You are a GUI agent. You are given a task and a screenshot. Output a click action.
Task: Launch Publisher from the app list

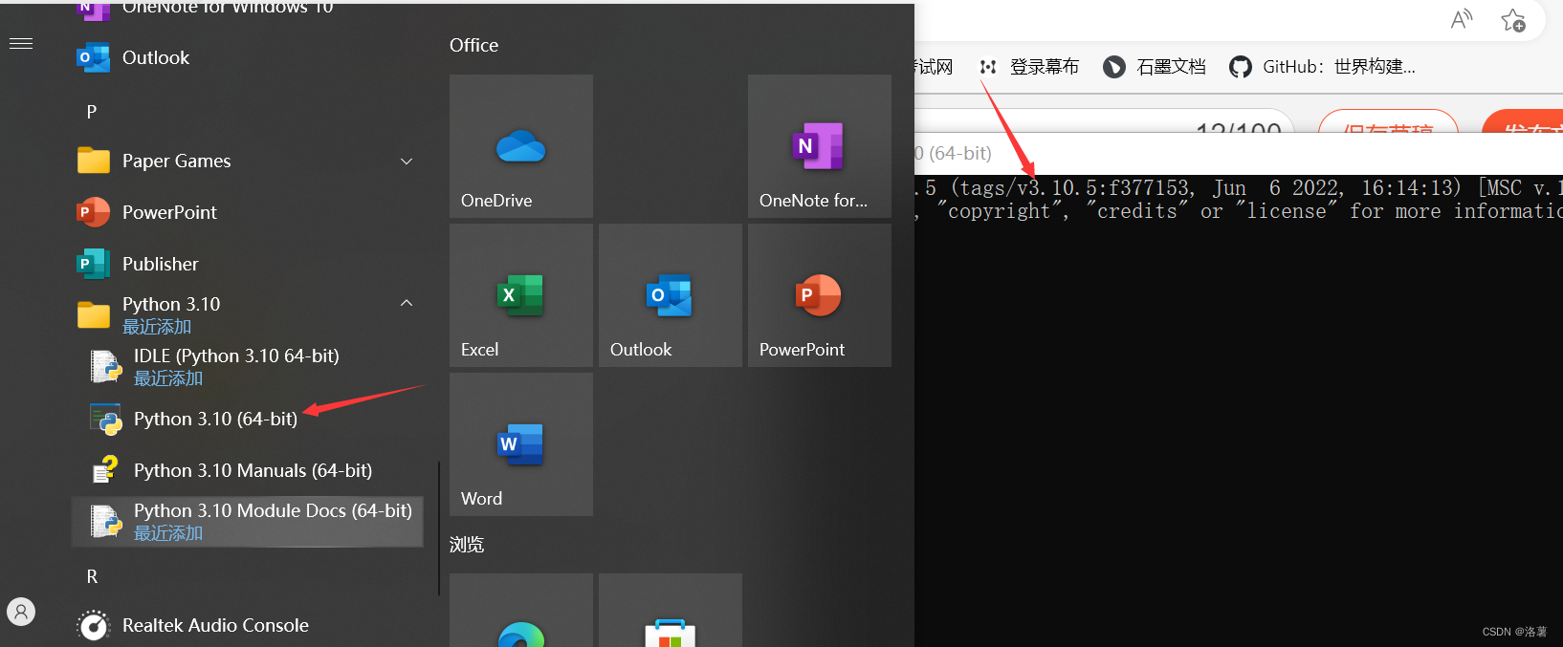coord(247,264)
